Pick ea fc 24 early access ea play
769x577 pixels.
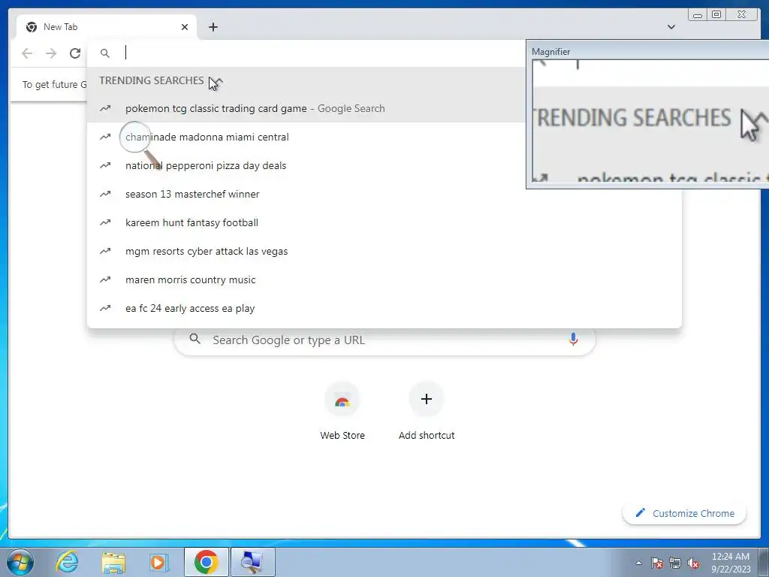pos(384,308)
